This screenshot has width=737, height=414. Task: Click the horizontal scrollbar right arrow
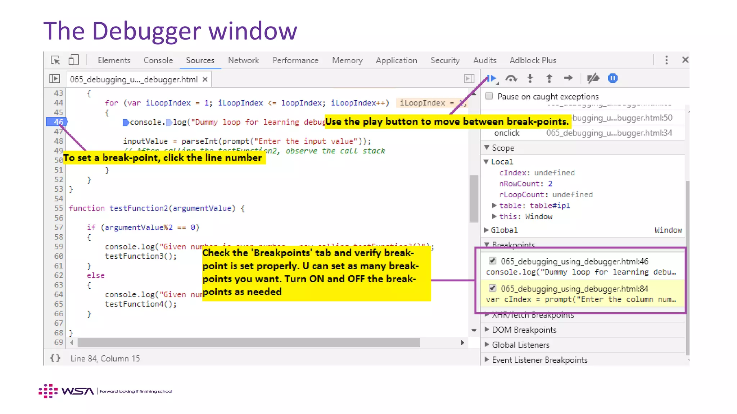pos(462,342)
